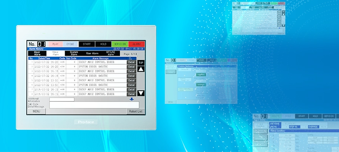Open the Robot List button

[136, 111]
